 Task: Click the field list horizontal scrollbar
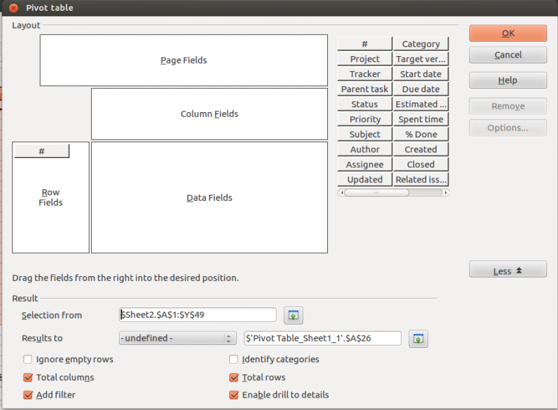(x=393, y=193)
